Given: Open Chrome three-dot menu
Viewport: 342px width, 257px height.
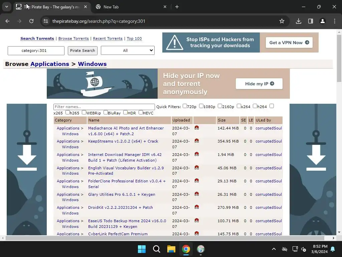Looking at the screenshot, I should click(335, 21).
